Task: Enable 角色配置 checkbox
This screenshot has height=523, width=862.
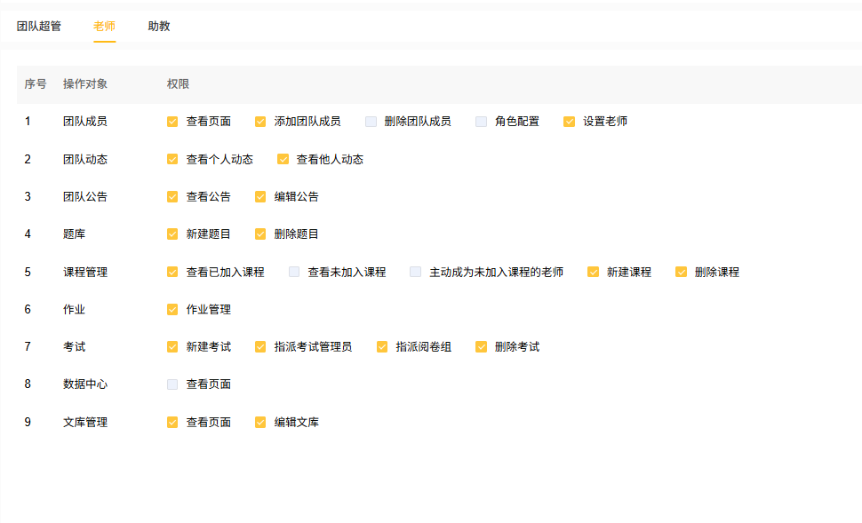Action: coord(481,122)
